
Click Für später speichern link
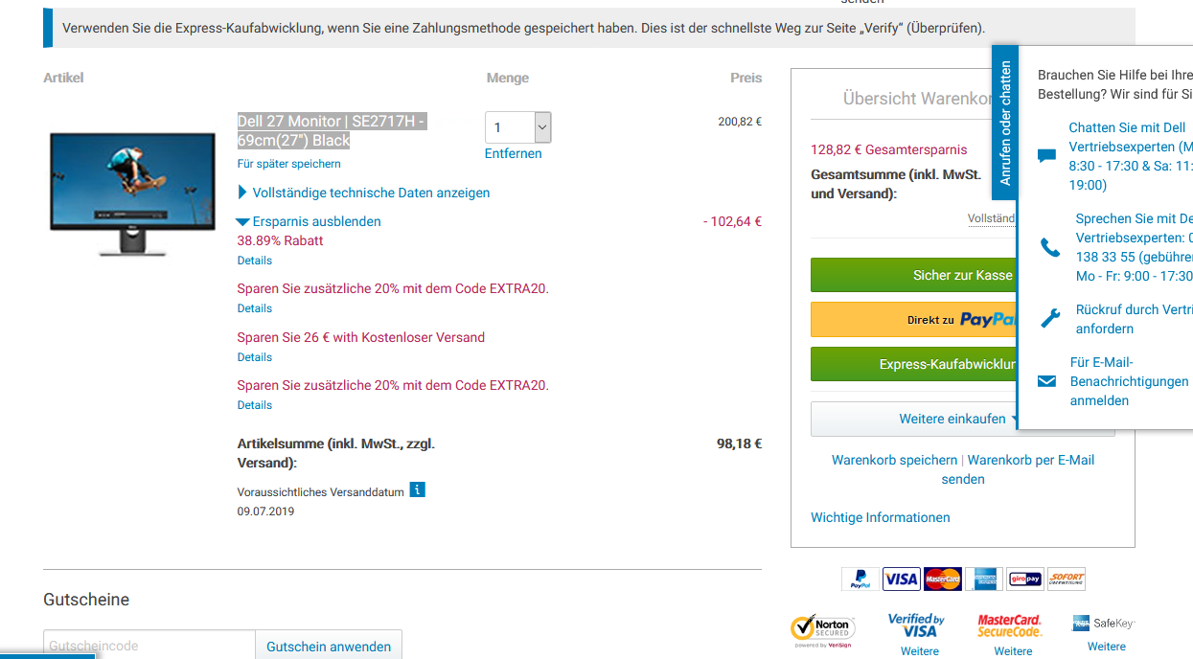[x=288, y=164]
